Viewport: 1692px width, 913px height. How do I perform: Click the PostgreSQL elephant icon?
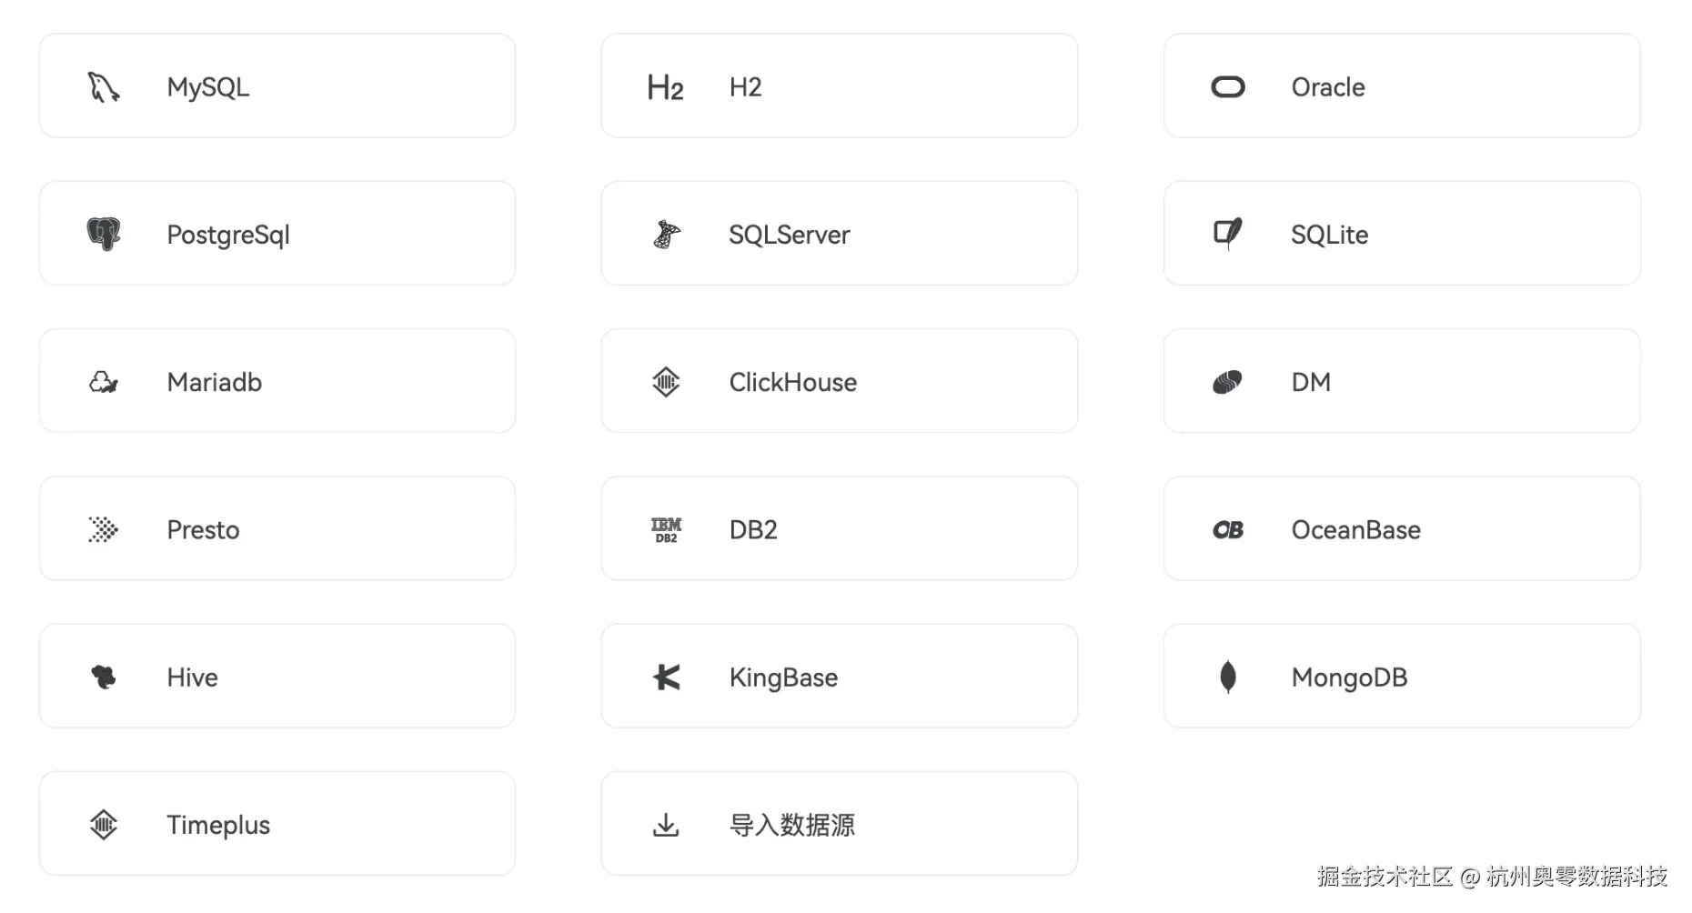[104, 235]
